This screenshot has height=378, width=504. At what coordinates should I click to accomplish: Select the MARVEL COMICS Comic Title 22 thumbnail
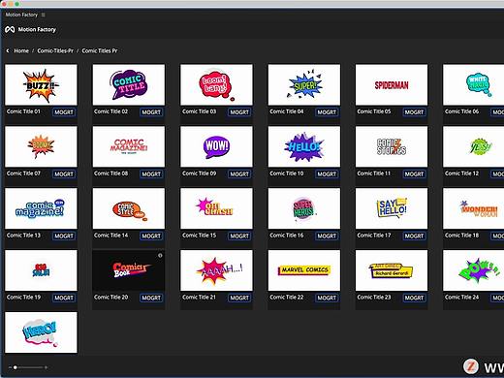coord(304,270)
